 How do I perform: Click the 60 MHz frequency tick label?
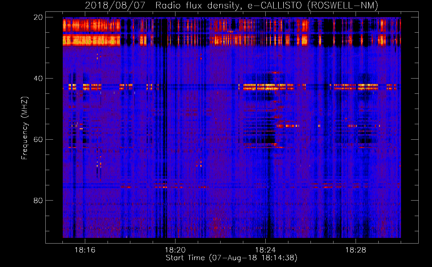point(38,139)
